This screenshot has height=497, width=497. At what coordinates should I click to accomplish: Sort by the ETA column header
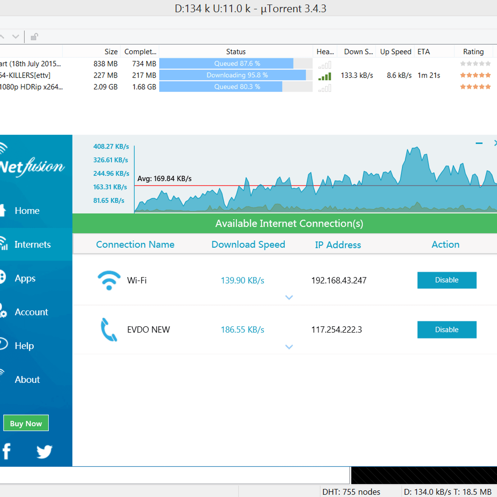point(424,52)
